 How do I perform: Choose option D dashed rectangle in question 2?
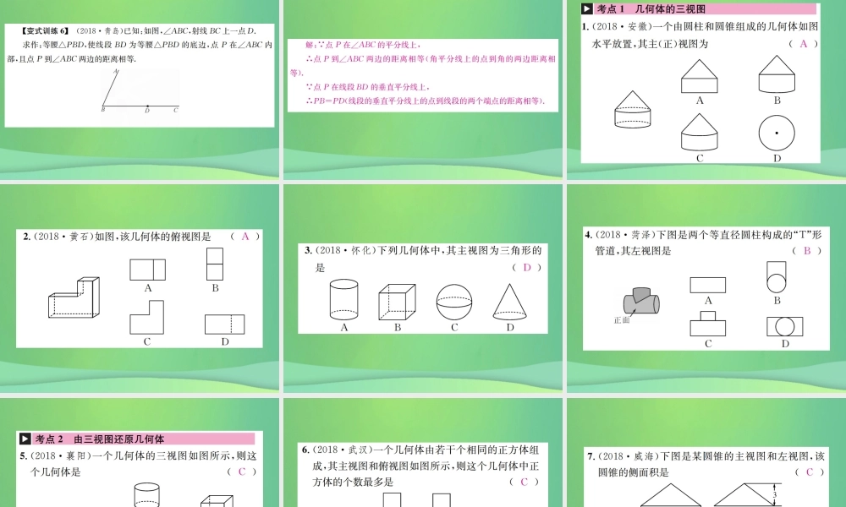point(224,324)
